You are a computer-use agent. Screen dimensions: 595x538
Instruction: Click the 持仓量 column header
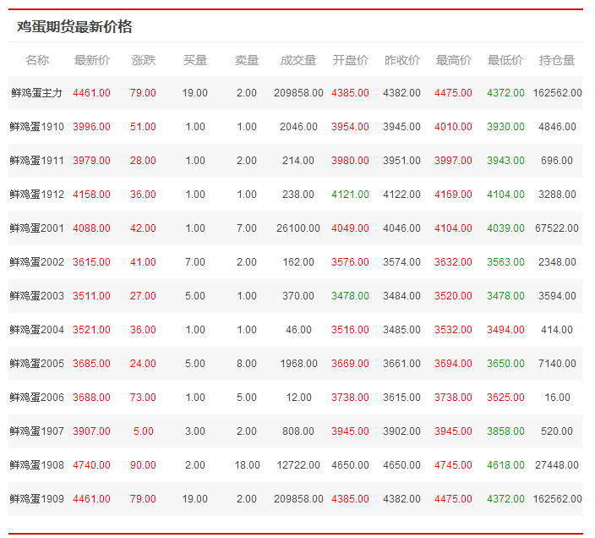[x=557, y=60]
